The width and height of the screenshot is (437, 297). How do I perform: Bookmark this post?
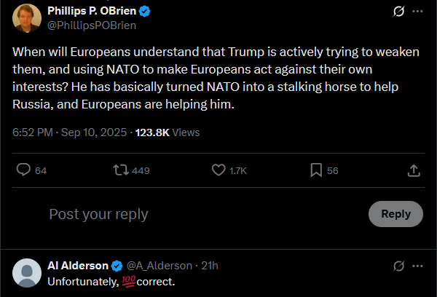316,170
